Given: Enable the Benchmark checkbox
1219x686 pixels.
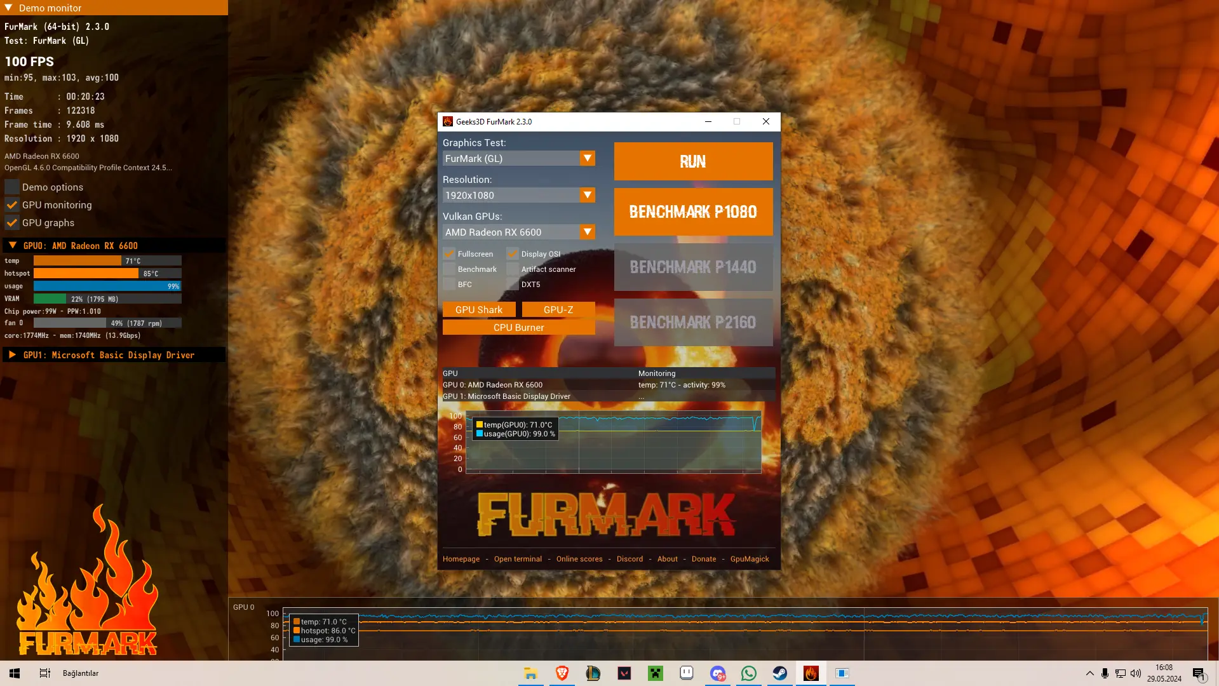Looking at the screenshot, I should pos(449,269).
